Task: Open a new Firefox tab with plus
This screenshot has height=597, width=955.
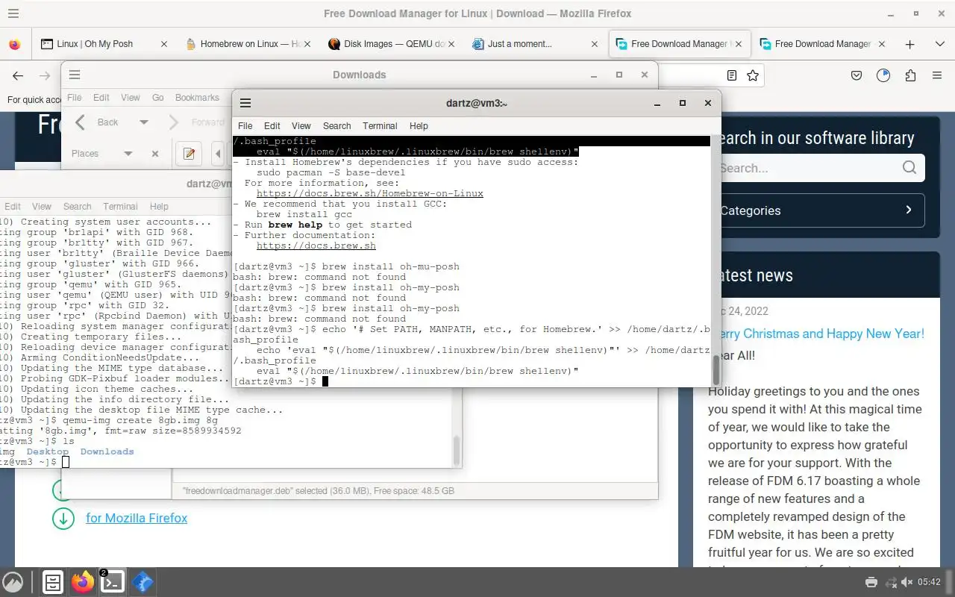Action: 909,44
